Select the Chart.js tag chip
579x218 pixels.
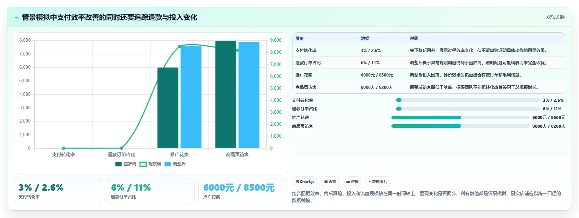305,181
